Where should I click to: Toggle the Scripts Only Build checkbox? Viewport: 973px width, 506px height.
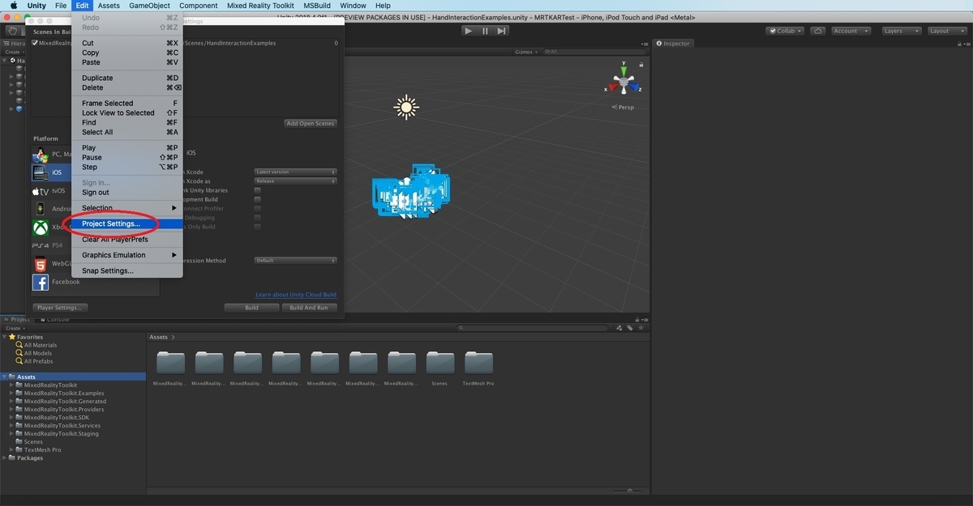click(x=258, y=227)
